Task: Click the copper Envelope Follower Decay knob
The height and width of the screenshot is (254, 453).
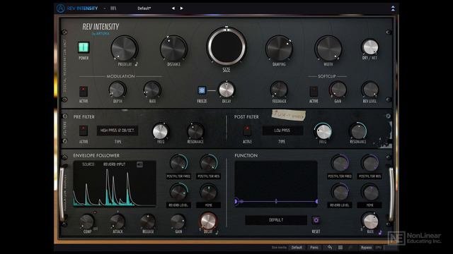Action: tap(208, 221)
